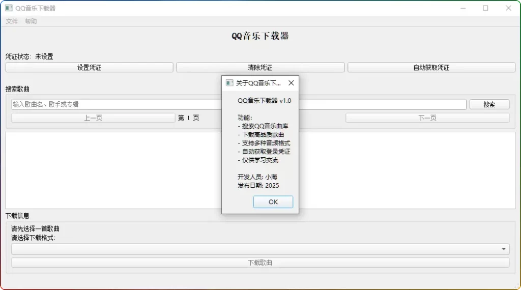Click the text 发布日期: 2025

coord(258,185)
